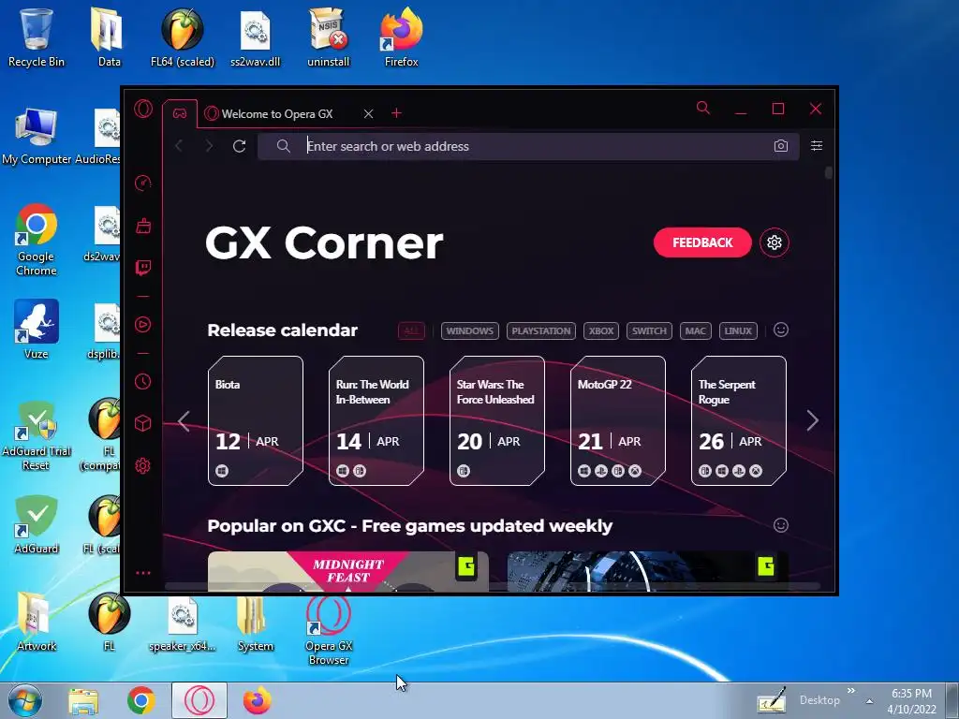This screenshot has height=719, width=959.
Task: Click the three-dot sidebar setup button
Action: click(143, 573)
